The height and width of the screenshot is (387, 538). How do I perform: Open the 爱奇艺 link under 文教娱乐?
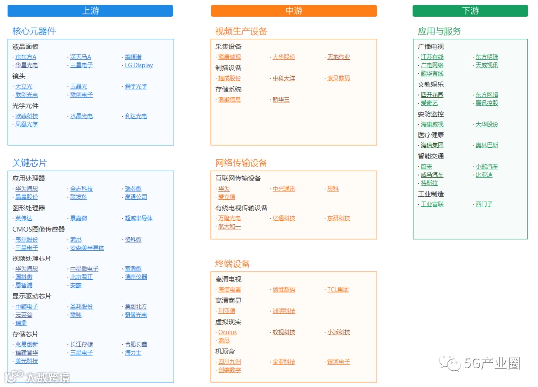pyautogui.click(x=429, y=103)
